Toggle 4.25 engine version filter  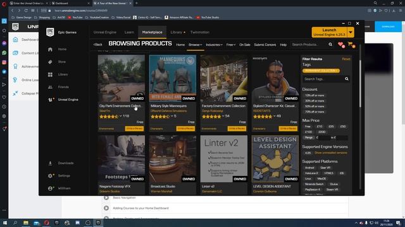[x=308, y=153]
